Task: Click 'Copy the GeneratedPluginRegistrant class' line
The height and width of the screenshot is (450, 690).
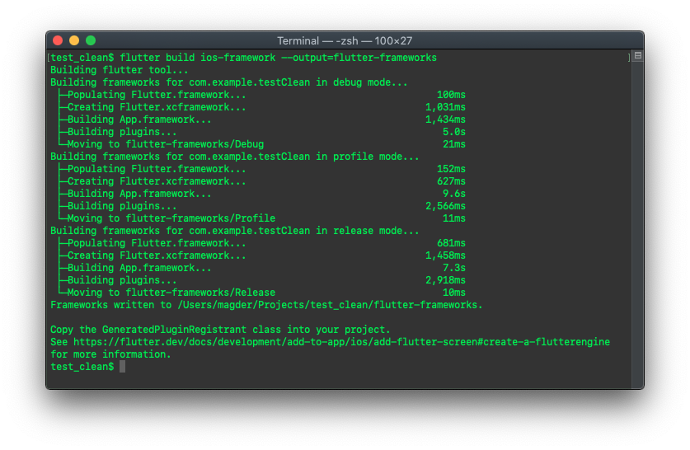Action: tap(220, 330)
